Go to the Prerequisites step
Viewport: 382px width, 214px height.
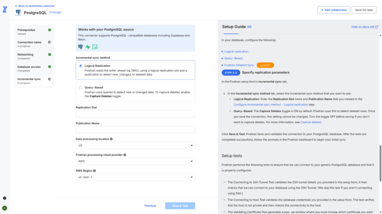(34, 32)
